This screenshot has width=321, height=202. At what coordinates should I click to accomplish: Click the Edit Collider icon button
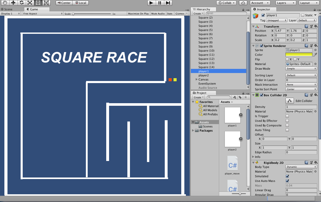point(290,101)
